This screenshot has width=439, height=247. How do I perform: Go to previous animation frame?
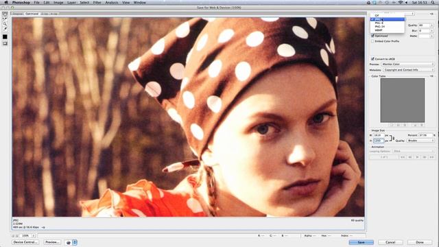click(x=410, y=157)
